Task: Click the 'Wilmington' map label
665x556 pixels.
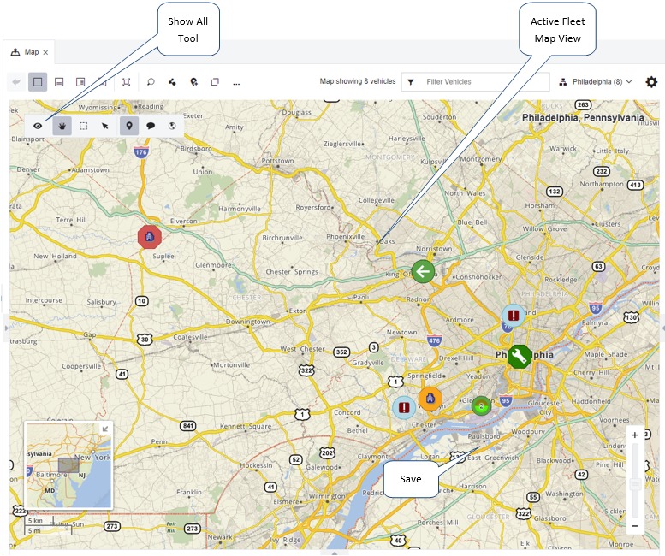Action: coord(327,496)
